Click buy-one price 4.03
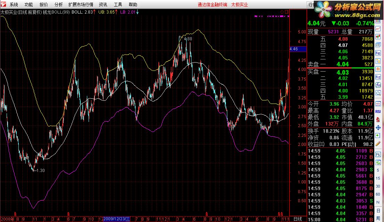The image size is (384, 222). [x=342, y=73]
